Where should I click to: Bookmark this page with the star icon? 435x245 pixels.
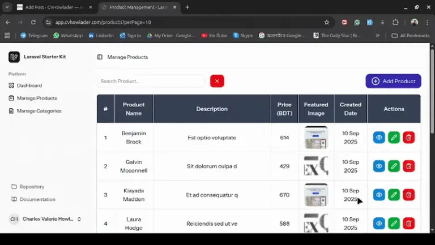pos(327,22)
